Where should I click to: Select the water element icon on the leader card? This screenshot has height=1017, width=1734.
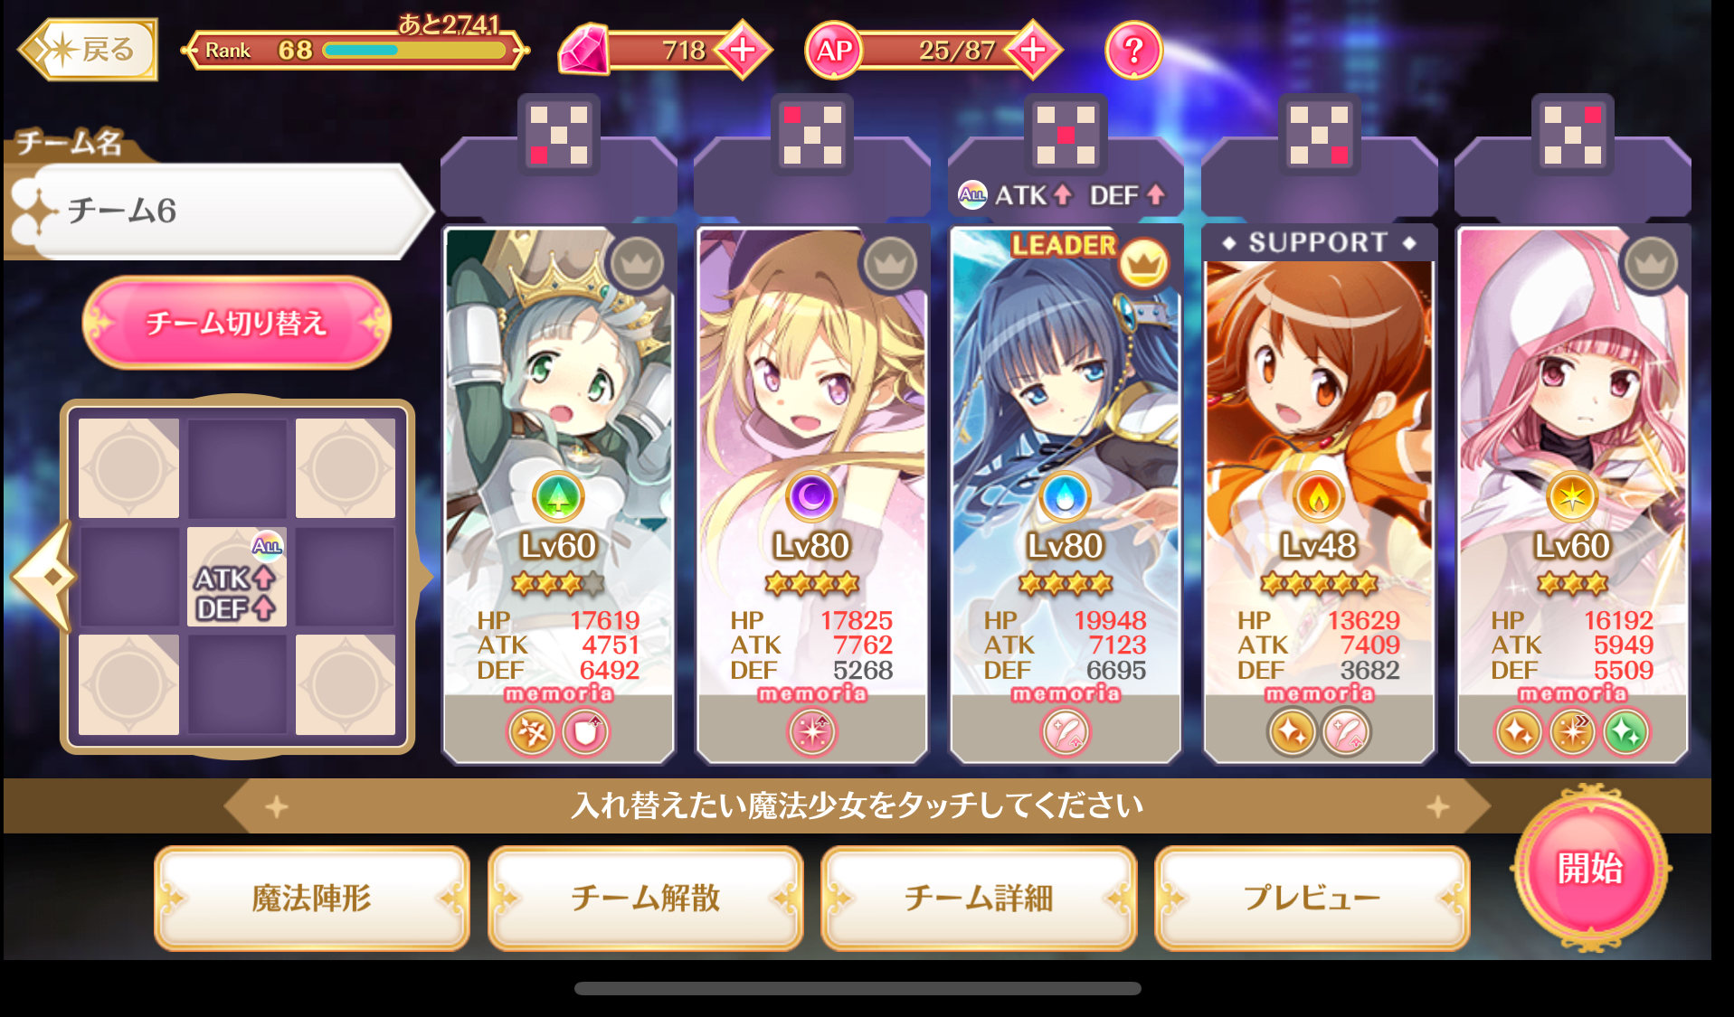(1065, 496)
